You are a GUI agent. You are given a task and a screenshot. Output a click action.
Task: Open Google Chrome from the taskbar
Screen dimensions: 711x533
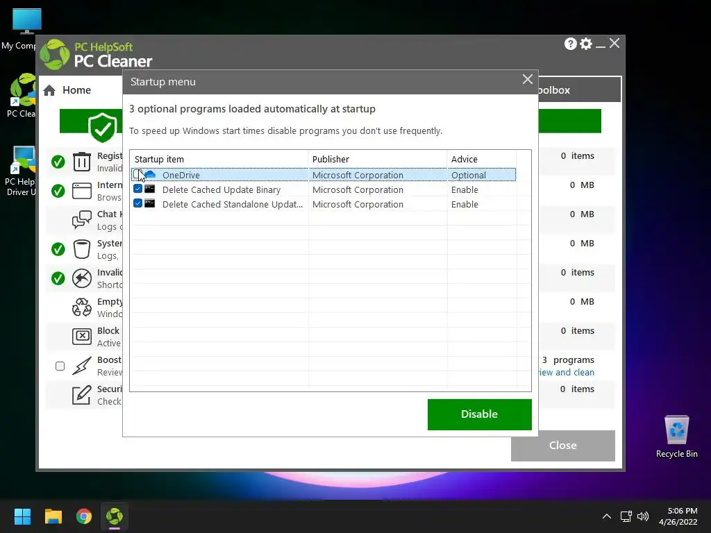click(x=84, y=516)
